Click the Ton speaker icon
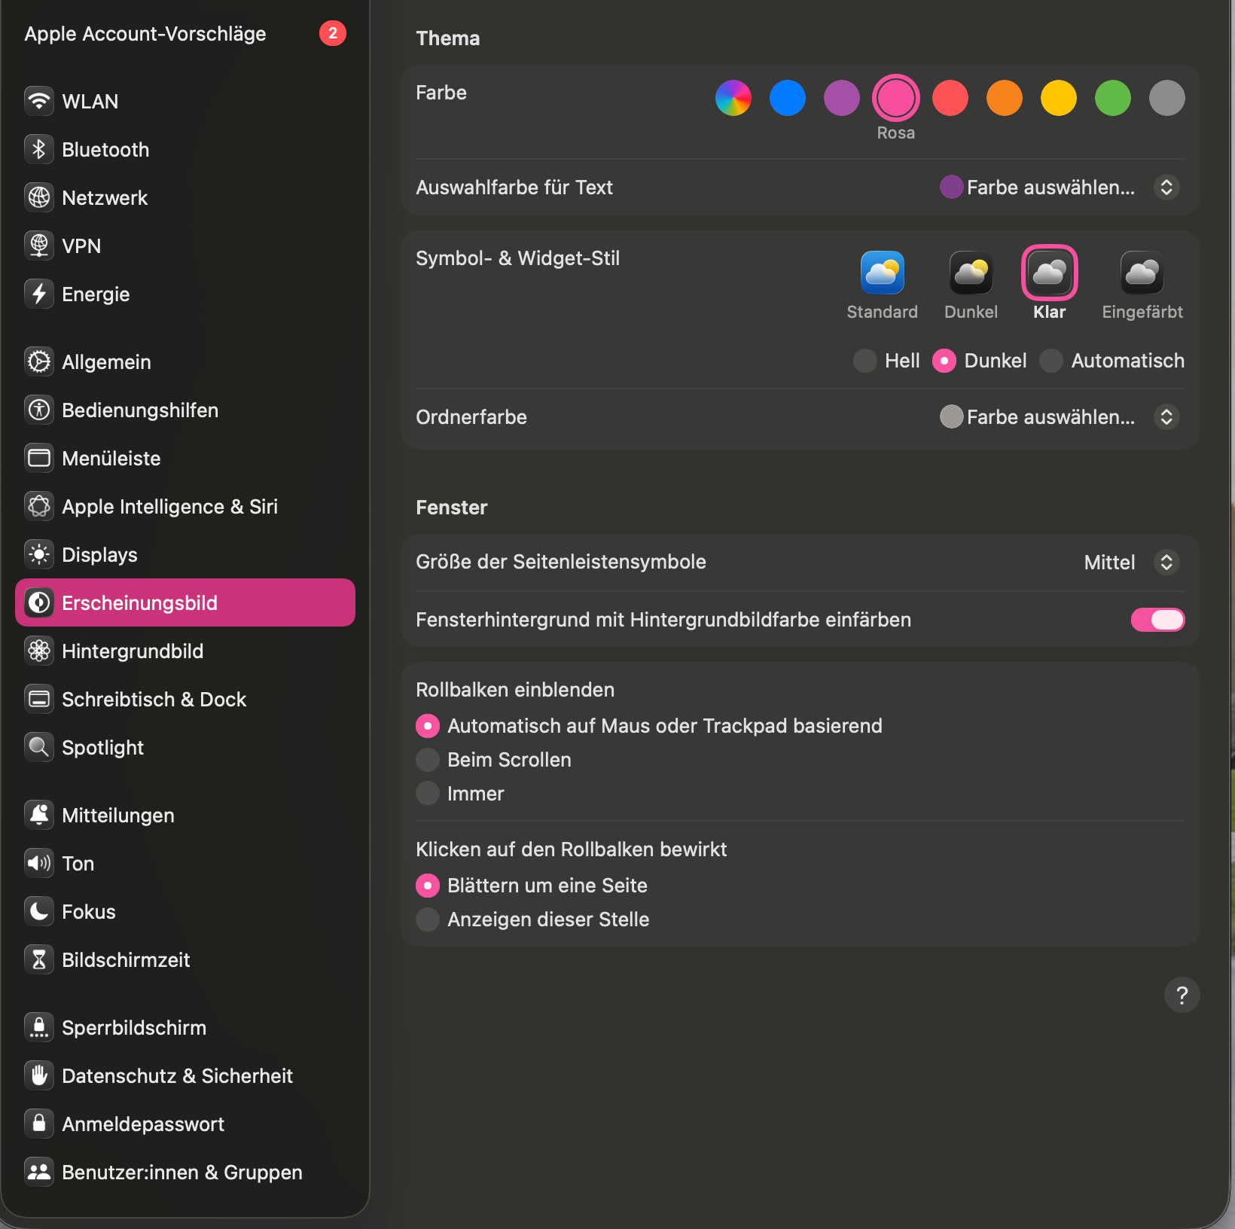 [39, 864]
